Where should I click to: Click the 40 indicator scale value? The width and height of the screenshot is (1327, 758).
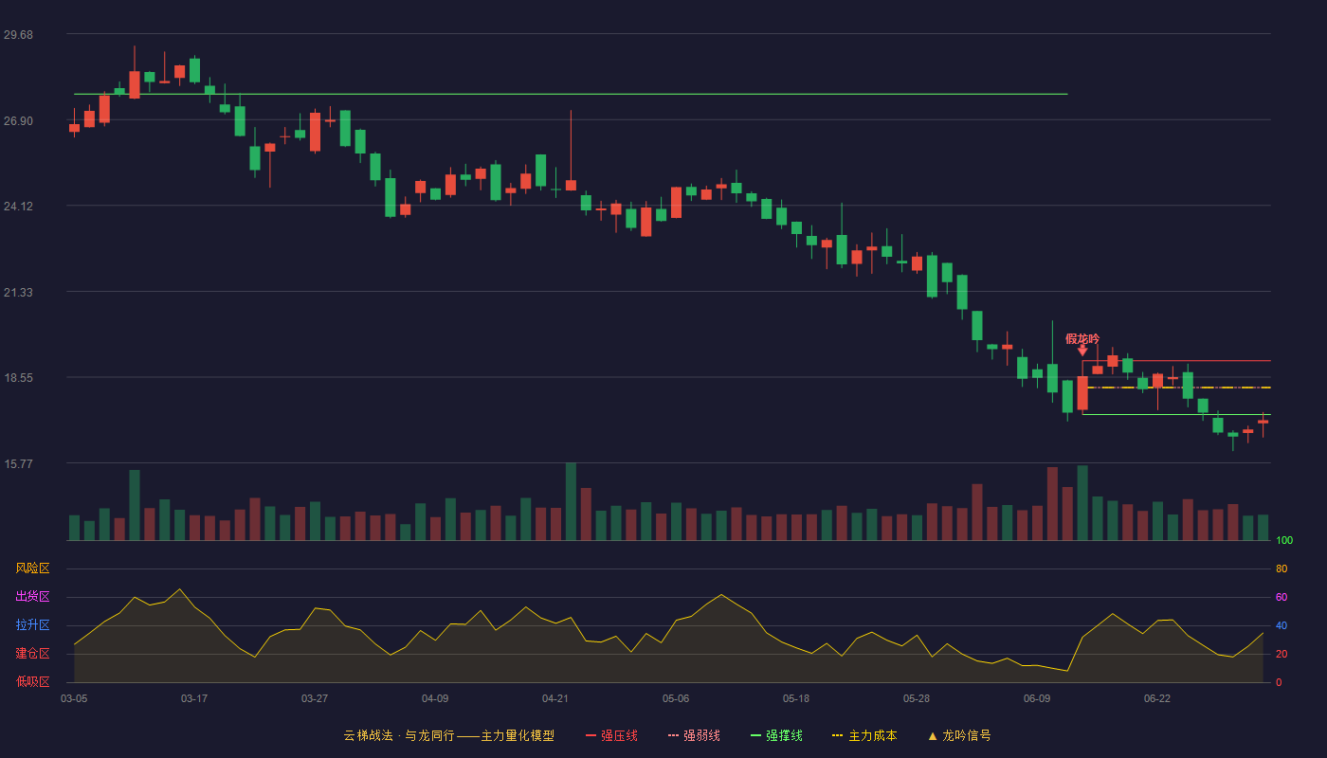pyautogui.click(x=1282, y=625)
